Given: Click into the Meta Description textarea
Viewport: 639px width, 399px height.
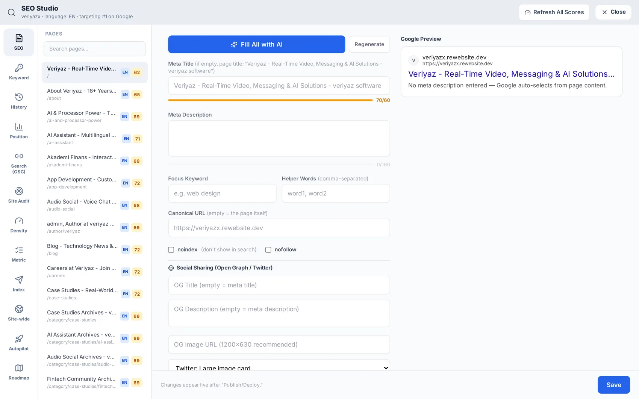Looking at the screenshot, I should [279, 138].
